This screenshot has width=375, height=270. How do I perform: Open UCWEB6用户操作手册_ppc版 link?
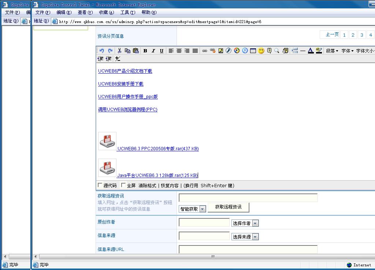click(x=128, y=97)
